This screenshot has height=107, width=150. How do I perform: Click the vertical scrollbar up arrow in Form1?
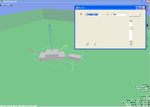[x=131, y=21]
